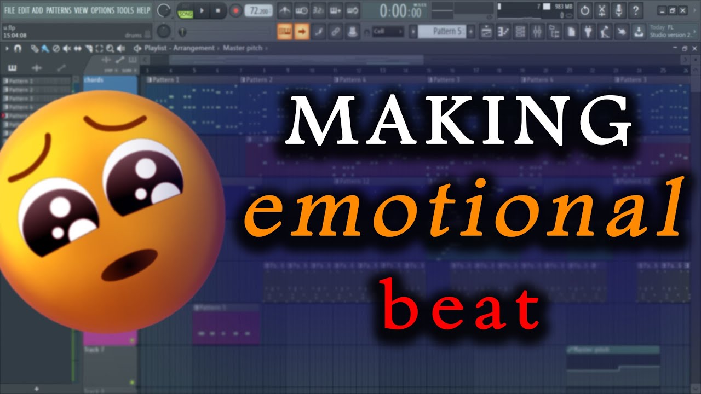Image resolution: width=701 pixels, height=394 pixels.
Task: Select the playlist Mute tool
Action: click(x=66, y=48)
